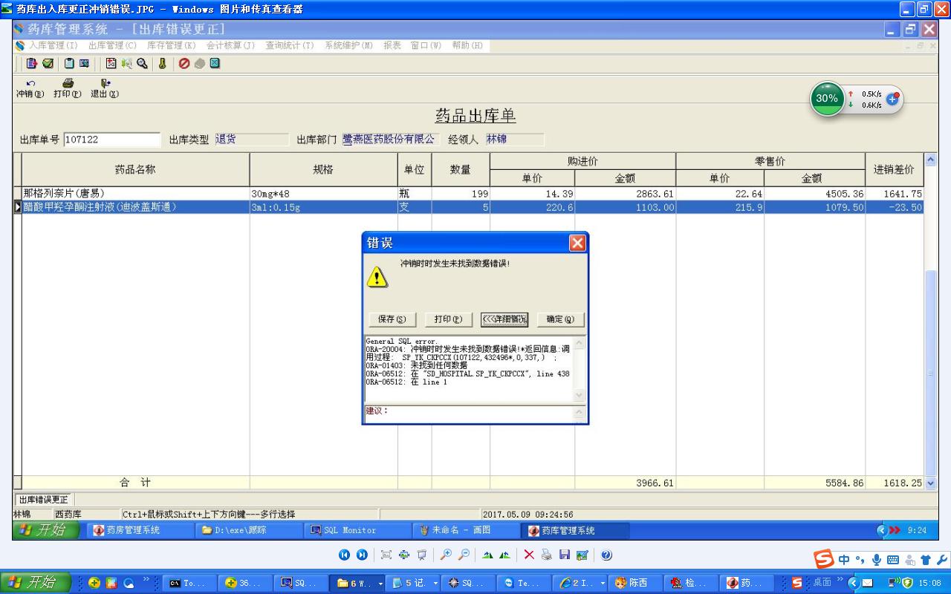The image size is (951, 594).
Task: Click the green checkmark toolbar icon
Action: pos(48,64)
